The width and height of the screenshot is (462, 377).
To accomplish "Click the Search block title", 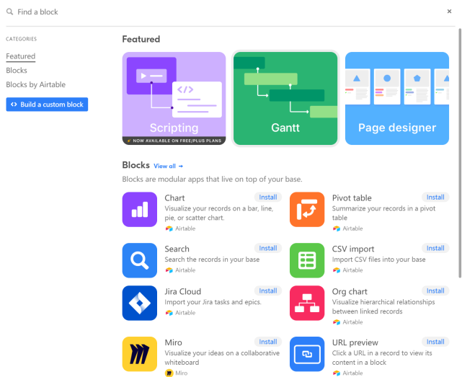I will point(177,249).
